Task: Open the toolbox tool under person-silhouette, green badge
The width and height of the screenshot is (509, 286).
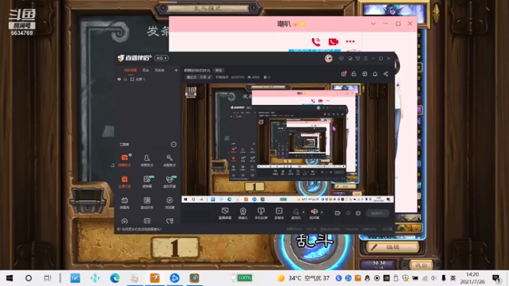Action: [147, 182]
